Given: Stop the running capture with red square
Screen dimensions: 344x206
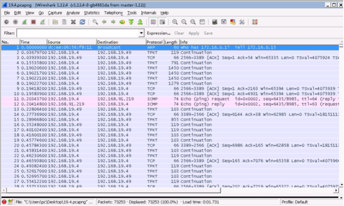Looking at the screenshot, I should pos(33,22).
